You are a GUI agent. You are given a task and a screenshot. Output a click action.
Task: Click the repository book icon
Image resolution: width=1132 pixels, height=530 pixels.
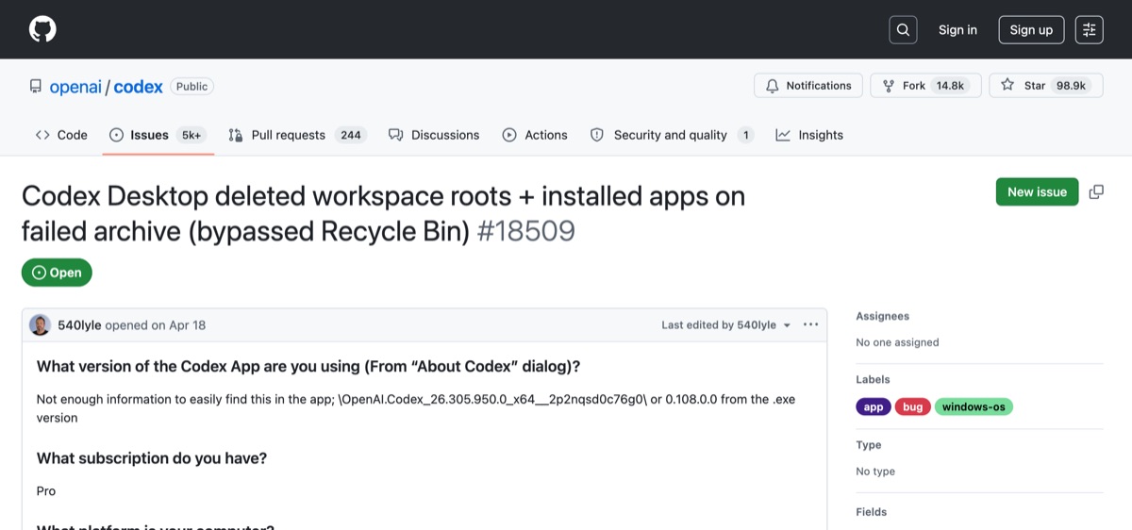[36, 87]
